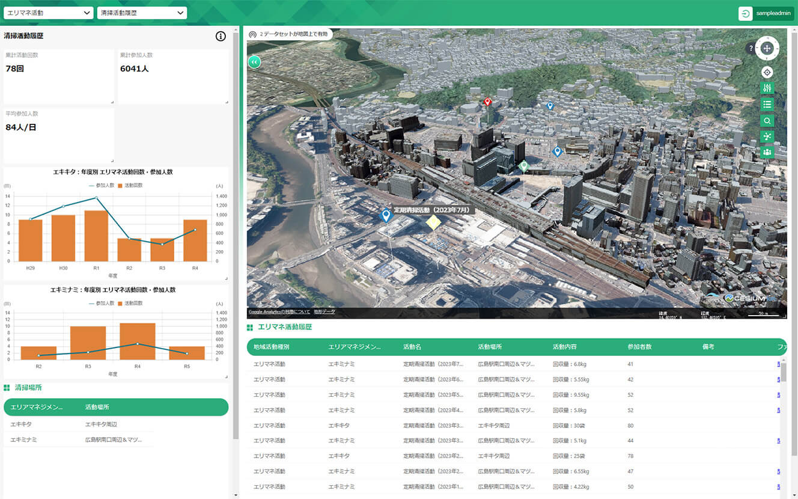This screenshot has height=499, width=798.
Task: Click the 参加者数 column header
Action: (639, 347)
